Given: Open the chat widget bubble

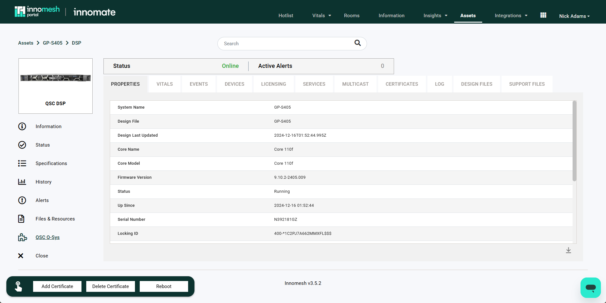Looking at the screenshot, I should pos(591,288).
